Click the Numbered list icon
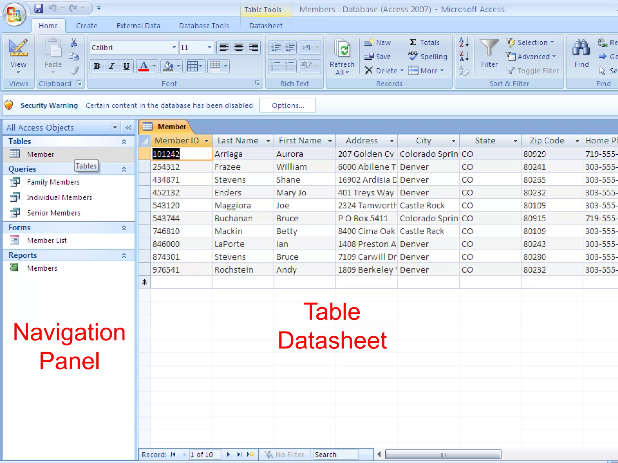 (275, 66)
